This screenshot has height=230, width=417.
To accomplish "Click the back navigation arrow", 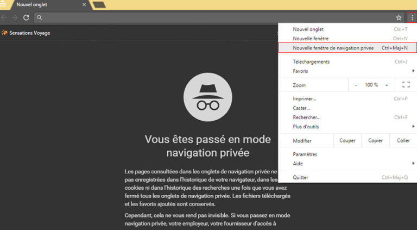I will coord(4,17).
